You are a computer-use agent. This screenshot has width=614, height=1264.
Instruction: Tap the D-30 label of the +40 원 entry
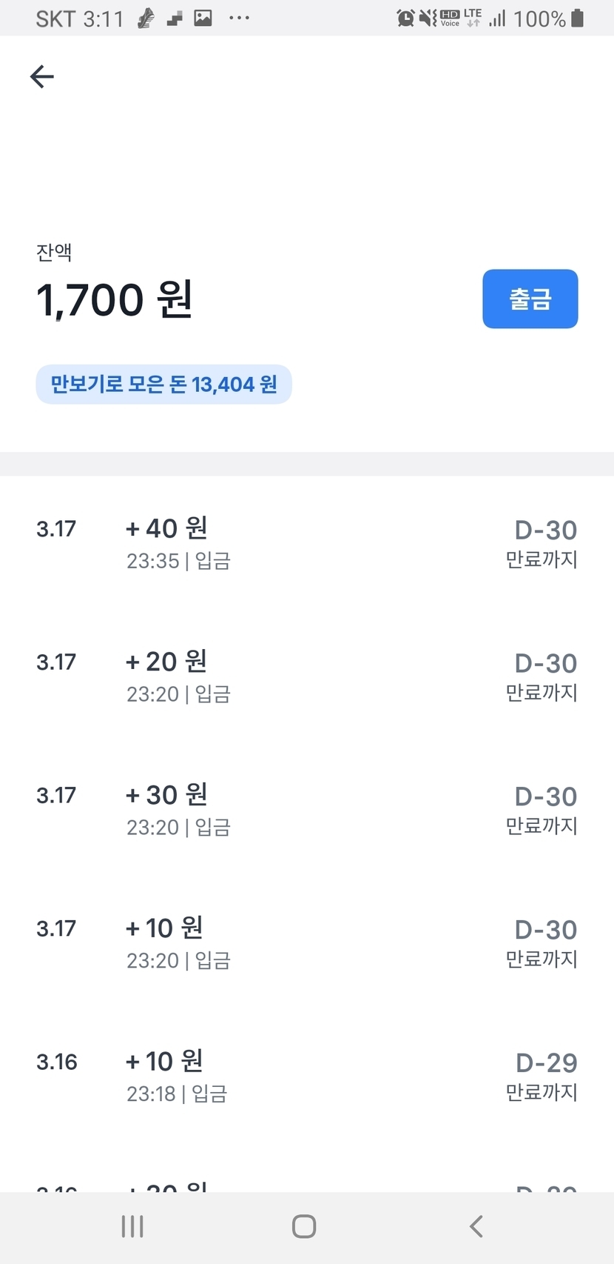pyautogui.click(x=545, y=530)
